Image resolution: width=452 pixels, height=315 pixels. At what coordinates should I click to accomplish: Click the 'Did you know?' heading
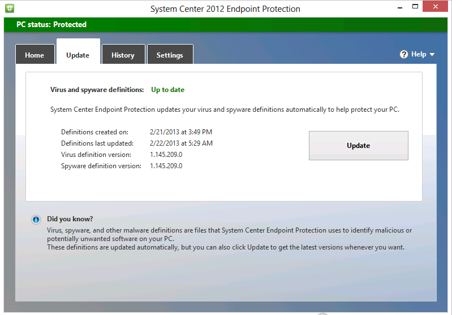(70, 219)
